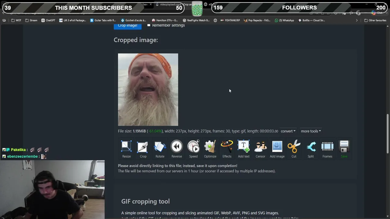
Task: Click the Crop image! button
Action: click(x=127, y=26)
